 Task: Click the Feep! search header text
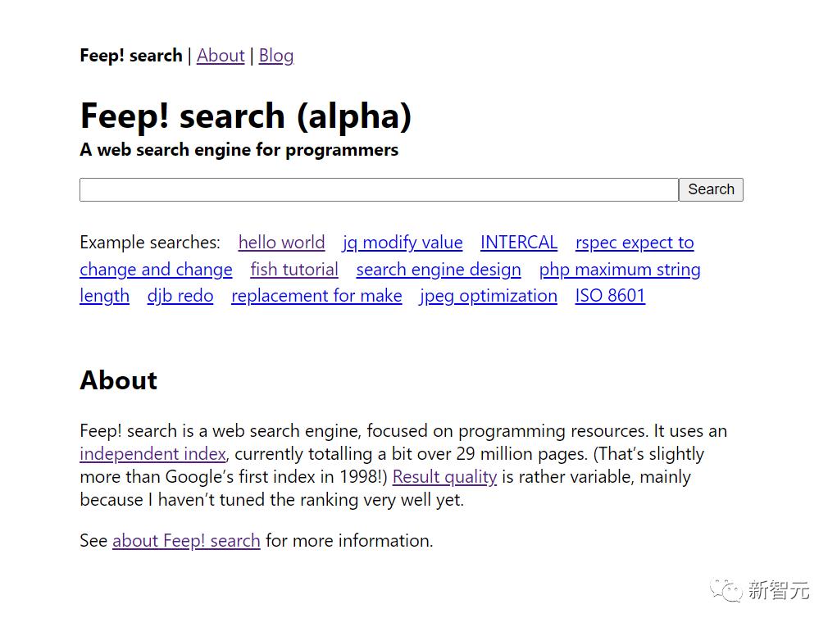point(130,55)
